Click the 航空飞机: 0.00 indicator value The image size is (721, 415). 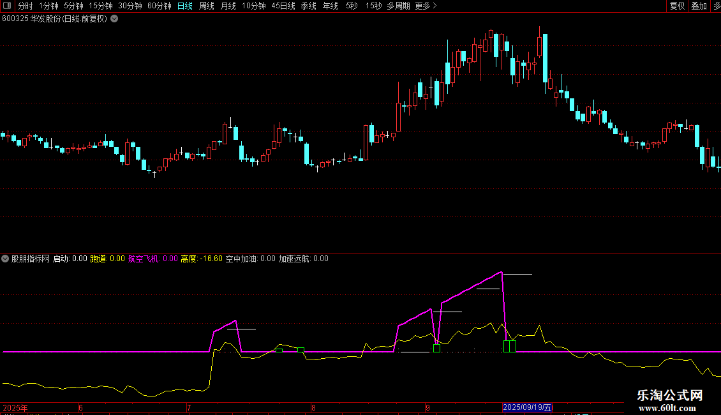click(x=152, y=259)
